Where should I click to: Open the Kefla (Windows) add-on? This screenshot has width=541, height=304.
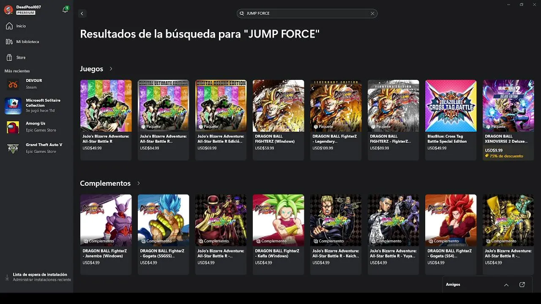tap(278, 234)
